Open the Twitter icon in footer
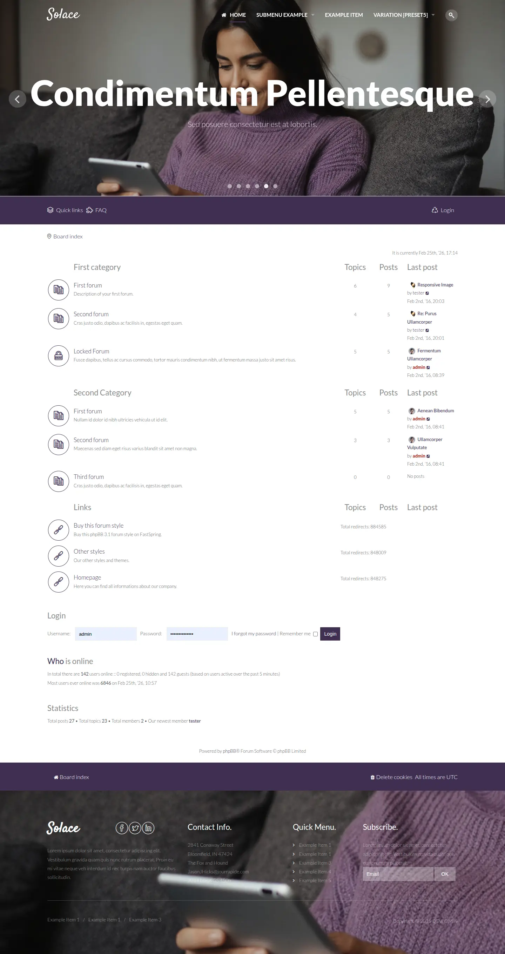The width and height of the screenshot is (505, 954). coord(135,828)
